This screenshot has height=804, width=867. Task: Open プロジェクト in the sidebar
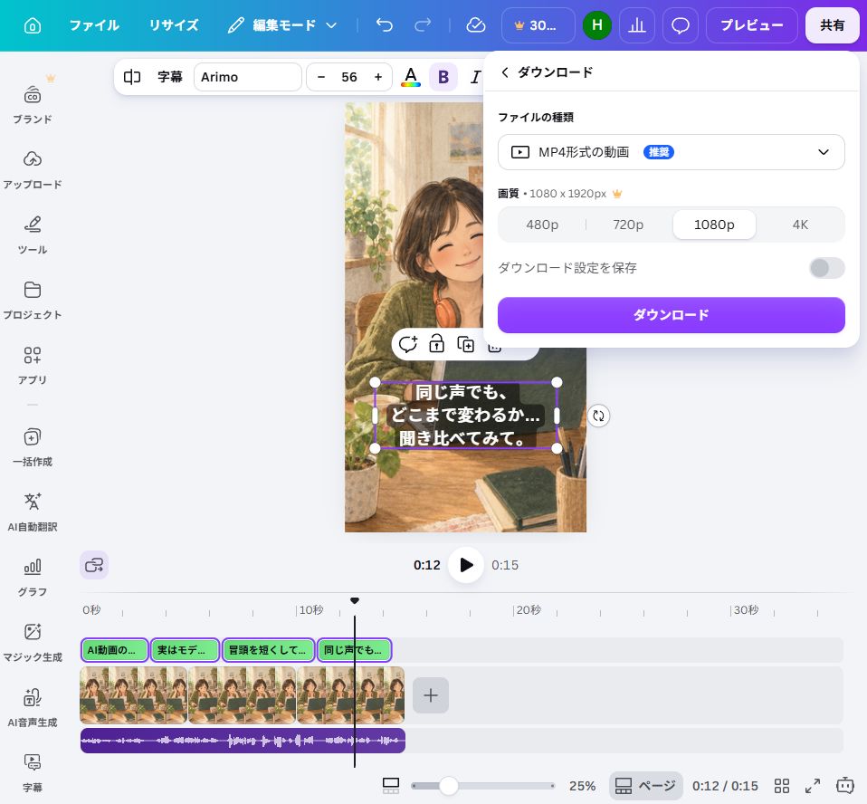(33, 300)
